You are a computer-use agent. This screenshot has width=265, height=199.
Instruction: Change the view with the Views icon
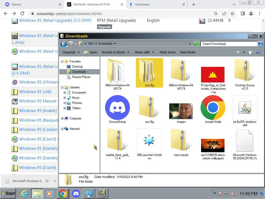pyautogui.click(x=238, y=52)
